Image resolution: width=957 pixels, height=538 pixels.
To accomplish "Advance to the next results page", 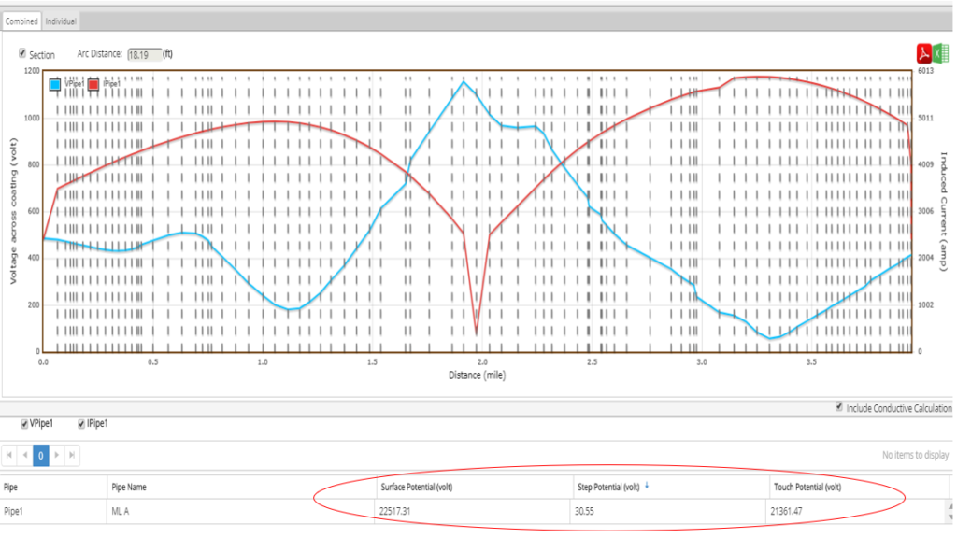I will pyautogui.click(x=56, y=456).
